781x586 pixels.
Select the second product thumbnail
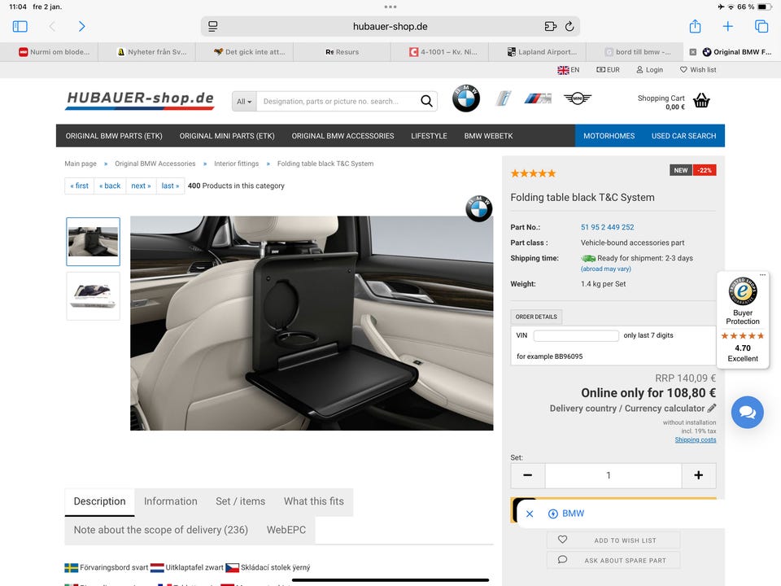(93, 295)
